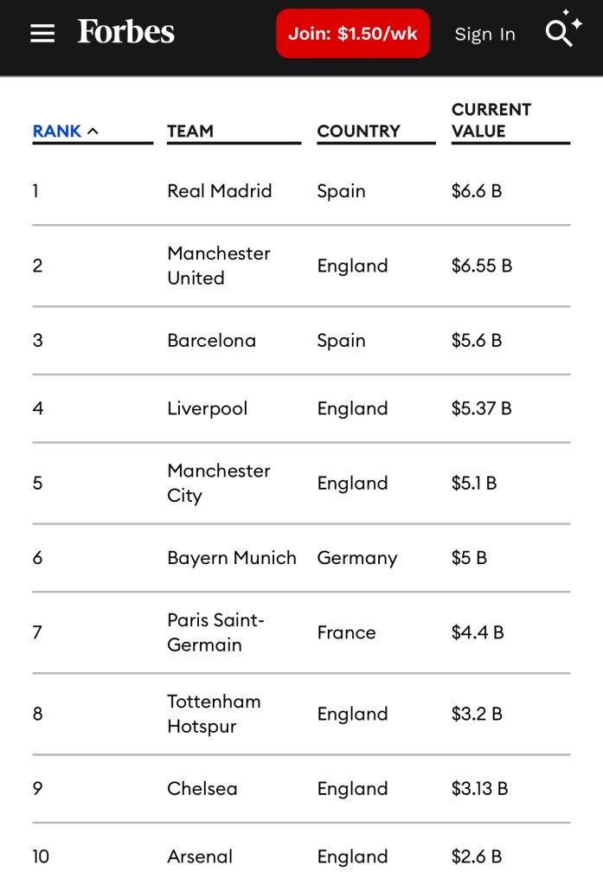Screen dimensions: 603x885
Task: Open the Manchester City entry
Action: pyautogui.click(x=218, y=483)
